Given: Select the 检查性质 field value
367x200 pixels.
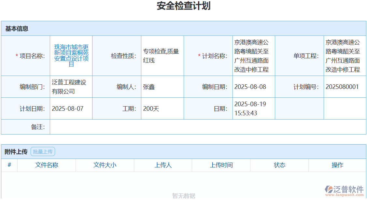Looking at the screenshot, I should (162, 55).
